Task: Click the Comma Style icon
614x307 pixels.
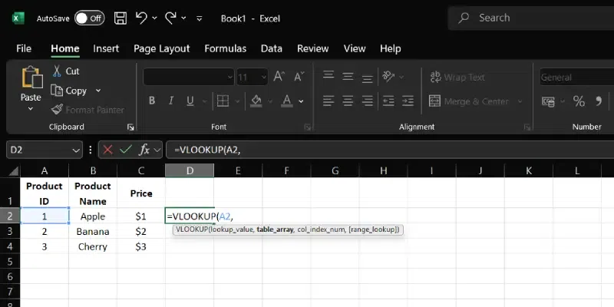Action: pos(599,101)
